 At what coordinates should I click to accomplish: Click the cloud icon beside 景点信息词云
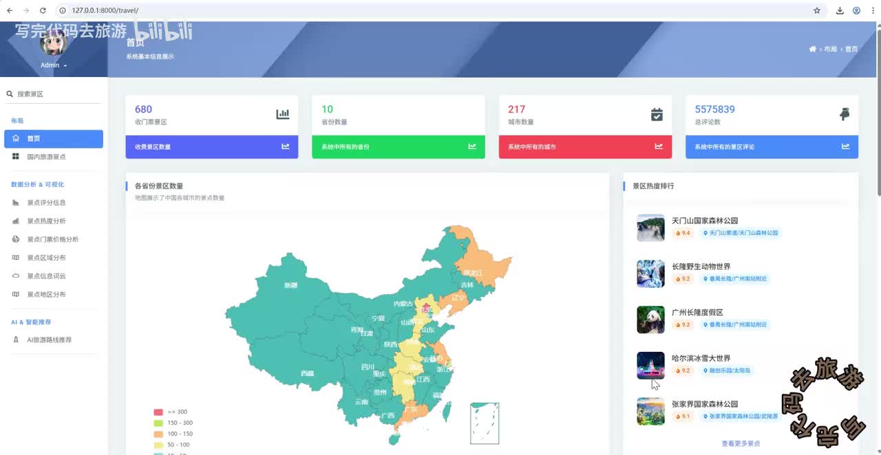pos(16,276)
